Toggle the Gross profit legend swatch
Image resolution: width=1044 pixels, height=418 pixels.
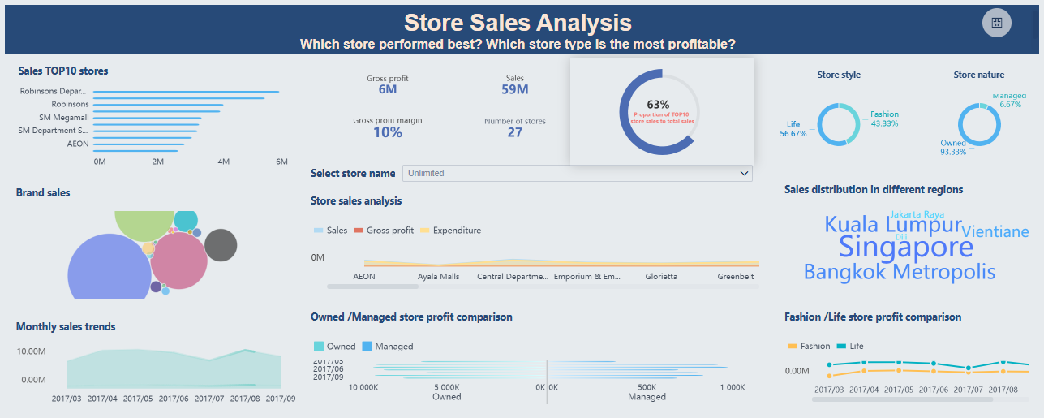359,231
